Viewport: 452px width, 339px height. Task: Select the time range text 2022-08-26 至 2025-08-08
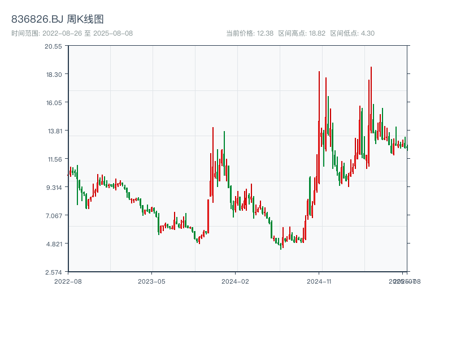(x=88, y=33)
